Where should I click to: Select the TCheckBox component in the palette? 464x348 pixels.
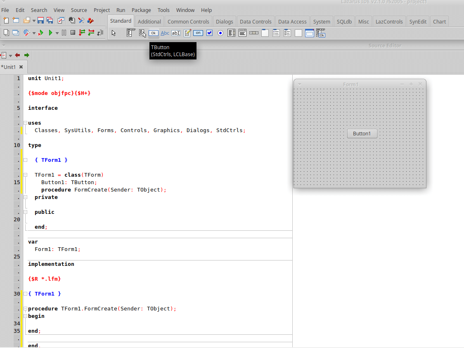(209, 33)
